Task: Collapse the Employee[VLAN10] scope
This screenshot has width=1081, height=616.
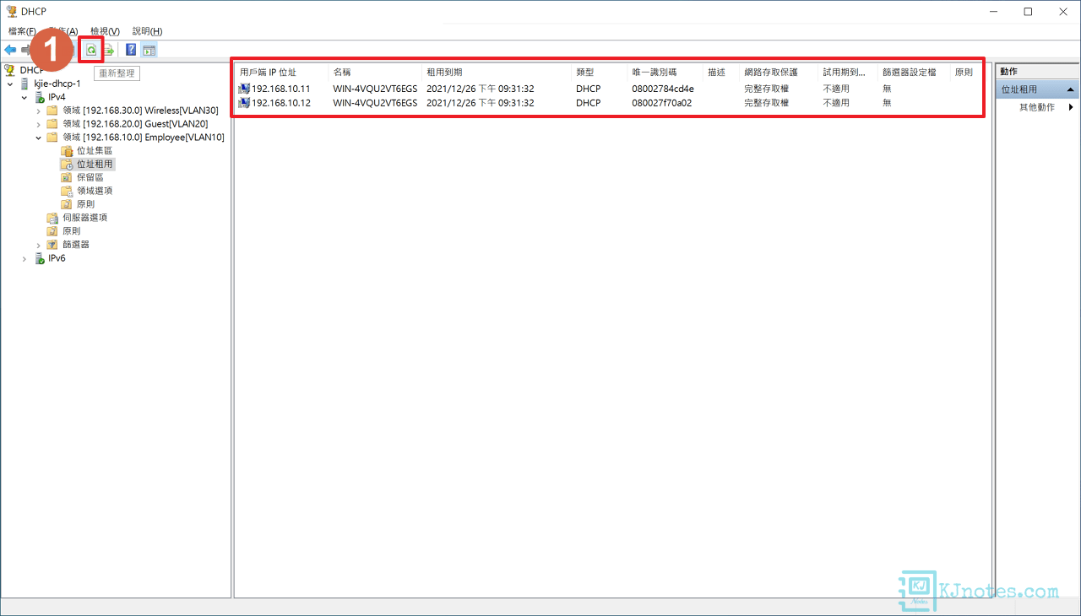Action: pyautogui.click(x=39, y=138)
